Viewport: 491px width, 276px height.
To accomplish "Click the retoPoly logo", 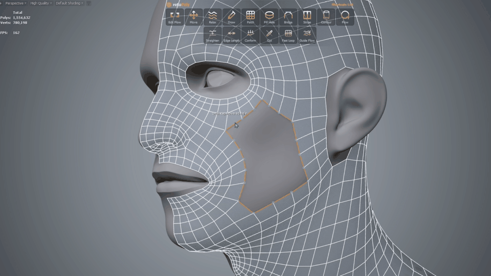I will (x=178, y=5).
